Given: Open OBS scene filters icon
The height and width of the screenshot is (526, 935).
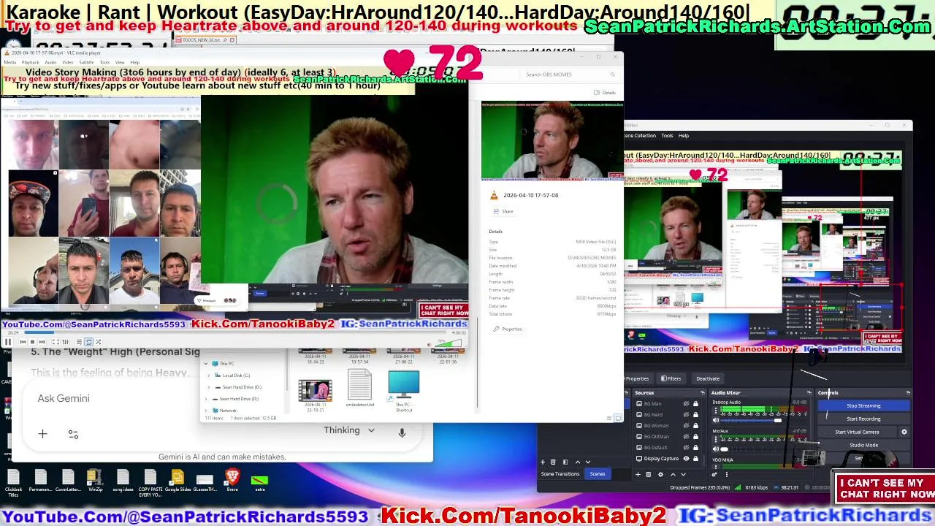Looking at the screenshot, I should (565, 462).
